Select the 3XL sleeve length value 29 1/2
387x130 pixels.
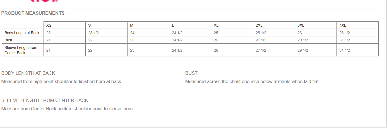303,50
